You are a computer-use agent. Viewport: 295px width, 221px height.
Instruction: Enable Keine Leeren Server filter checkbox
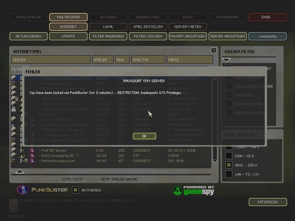point(229,86)
